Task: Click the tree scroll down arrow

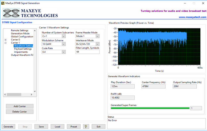Action: tap(35, 91)
